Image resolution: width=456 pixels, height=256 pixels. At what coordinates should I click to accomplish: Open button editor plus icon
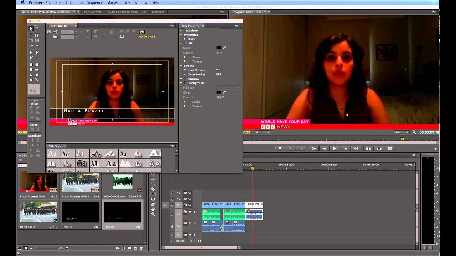coord(436,149)
